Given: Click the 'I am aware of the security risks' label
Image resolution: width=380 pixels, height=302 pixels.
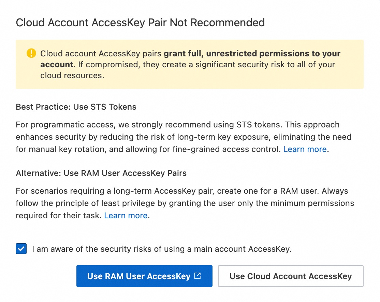Looking at the screenshot, I should click(x=162, y=249).
